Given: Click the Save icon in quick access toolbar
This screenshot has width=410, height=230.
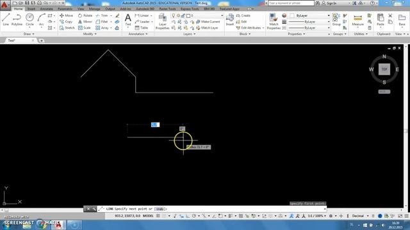Looking at the screenshot, I should click(27, 3).
